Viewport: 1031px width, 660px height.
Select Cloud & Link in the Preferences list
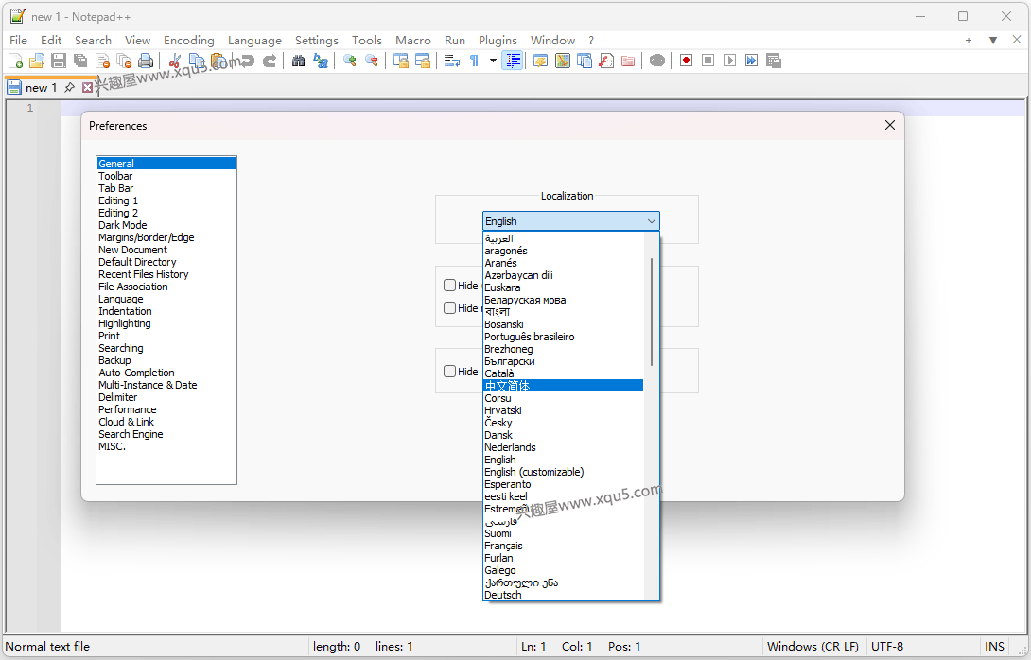click(166, 422)
